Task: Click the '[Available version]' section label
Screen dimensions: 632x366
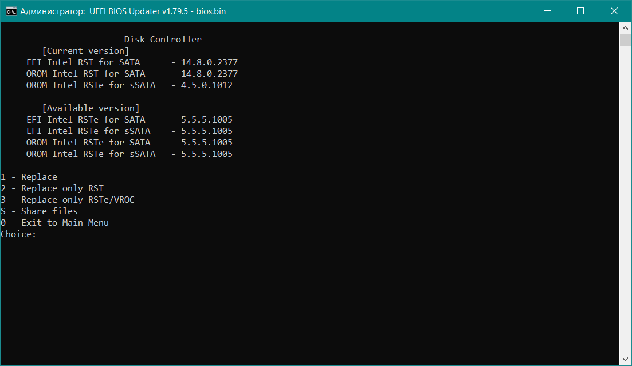Action: point(91,108)
